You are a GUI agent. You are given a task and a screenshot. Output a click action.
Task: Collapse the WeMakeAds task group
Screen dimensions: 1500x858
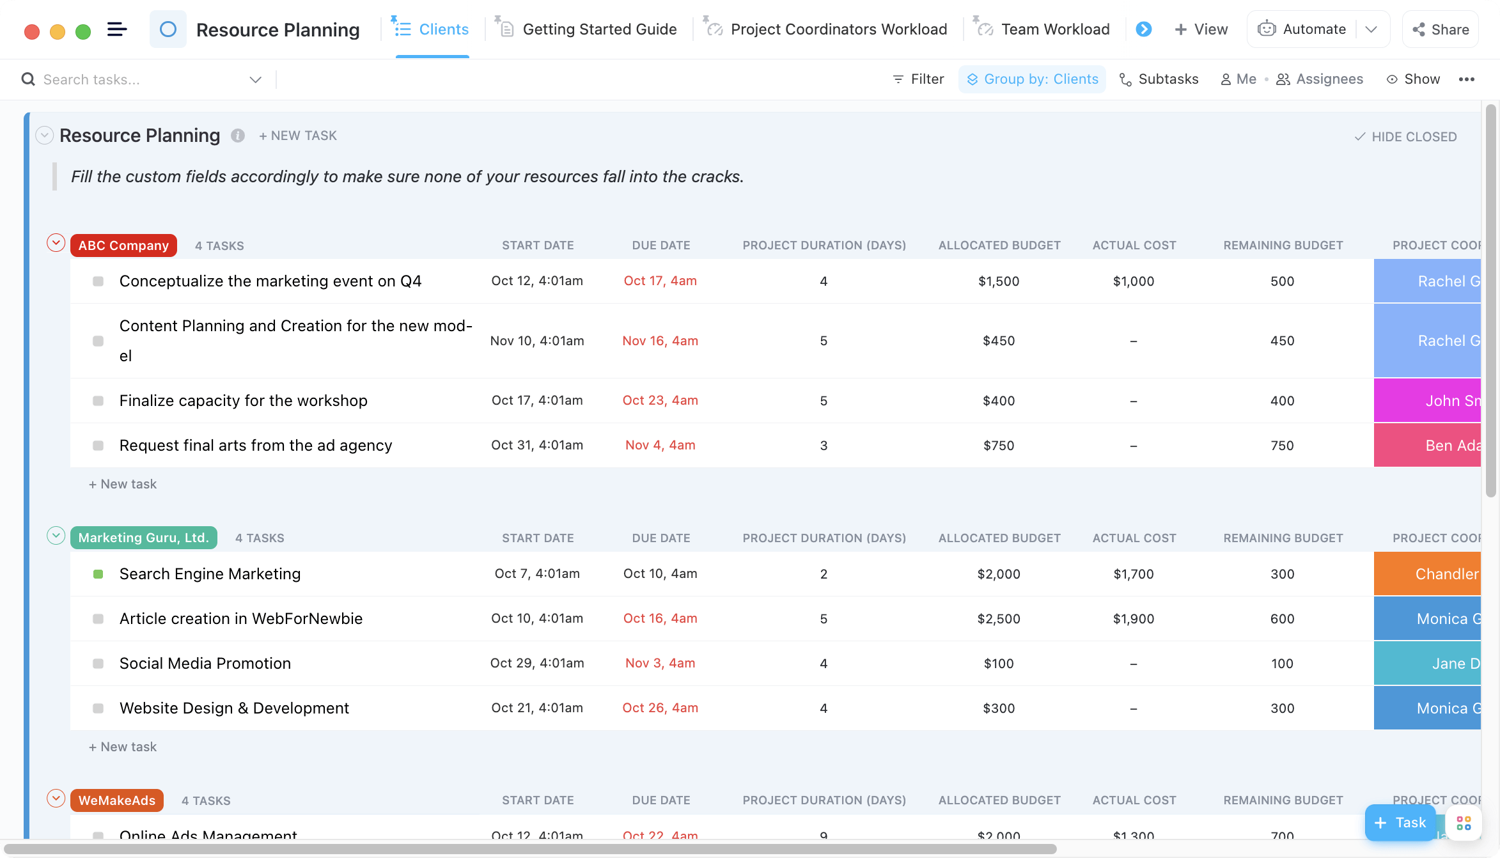pyautogui.click(x=57, y=799)
